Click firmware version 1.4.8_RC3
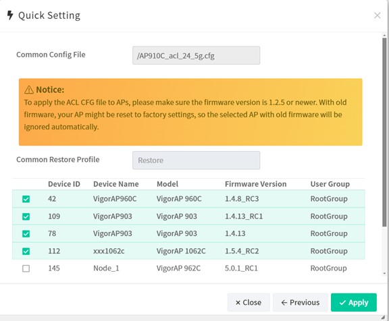Image resolution: width=389 pixels, height=321 pixels. click(242, 199)
